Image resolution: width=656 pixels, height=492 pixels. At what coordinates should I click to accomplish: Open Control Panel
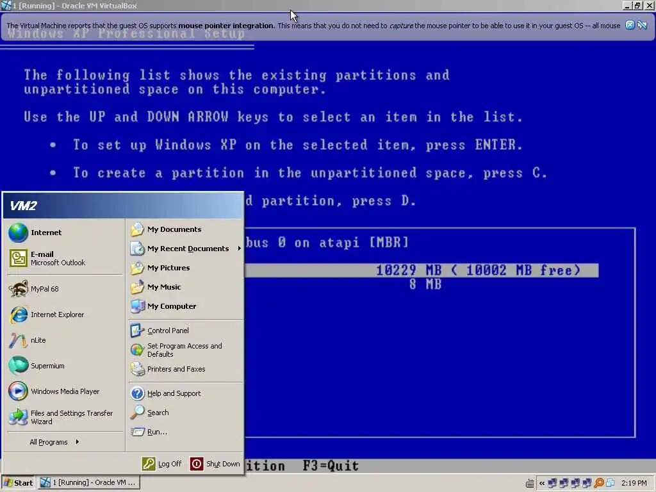(x=186, y=331)
